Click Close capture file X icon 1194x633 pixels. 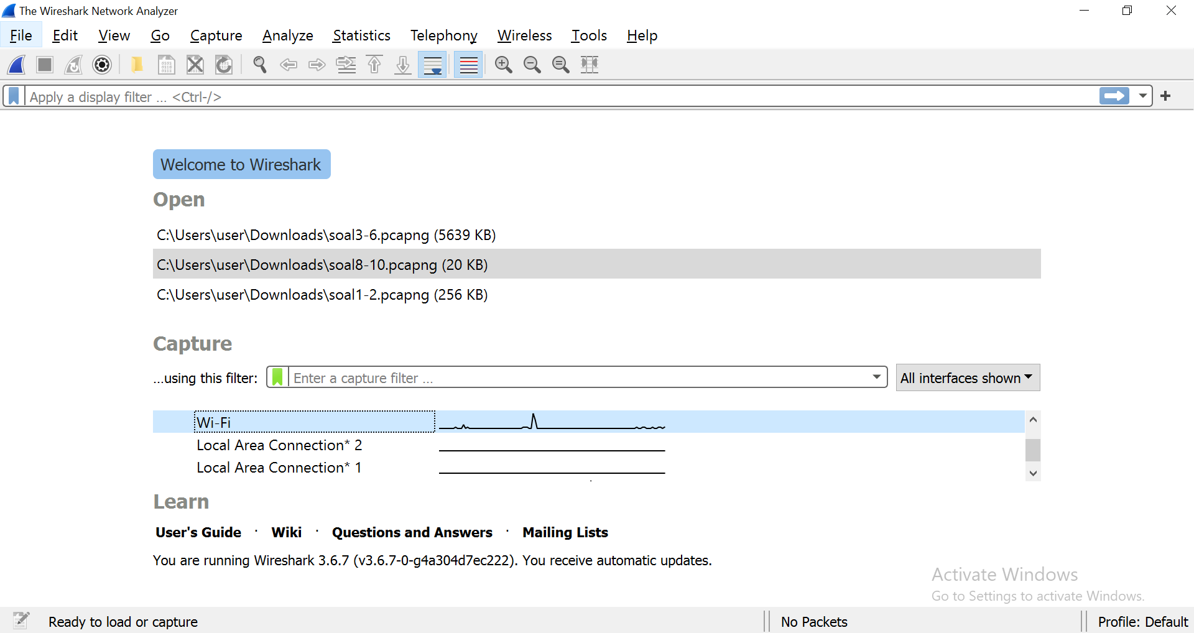click(195, 65)
